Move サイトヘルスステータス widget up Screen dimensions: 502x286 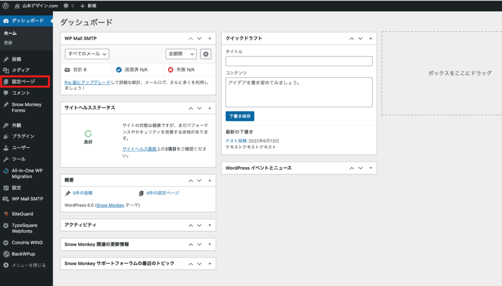tap(191, 108)
